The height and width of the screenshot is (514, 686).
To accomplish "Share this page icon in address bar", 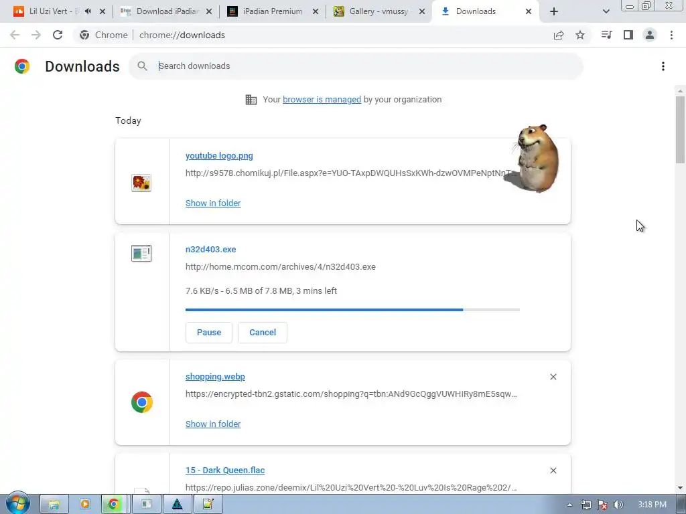I will [559, 35].
